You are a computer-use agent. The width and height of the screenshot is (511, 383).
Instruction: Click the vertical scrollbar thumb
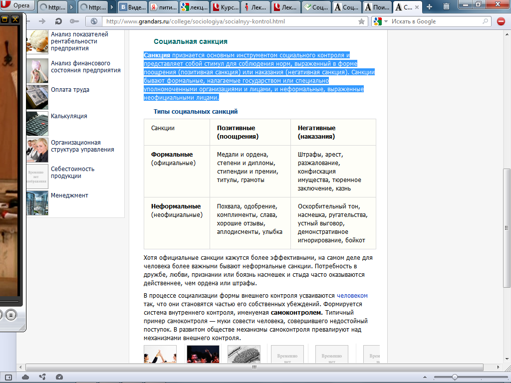(x=507, y=228)
